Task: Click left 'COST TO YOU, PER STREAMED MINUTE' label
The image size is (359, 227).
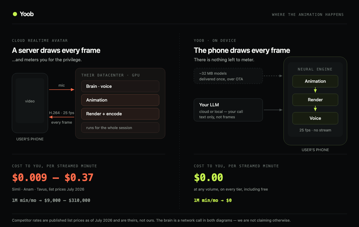Action: click(x=54, y=166)
